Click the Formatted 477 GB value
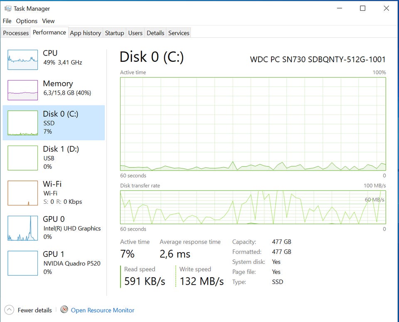Viewport: 399px width, 322px height. [x=281, y=252]
